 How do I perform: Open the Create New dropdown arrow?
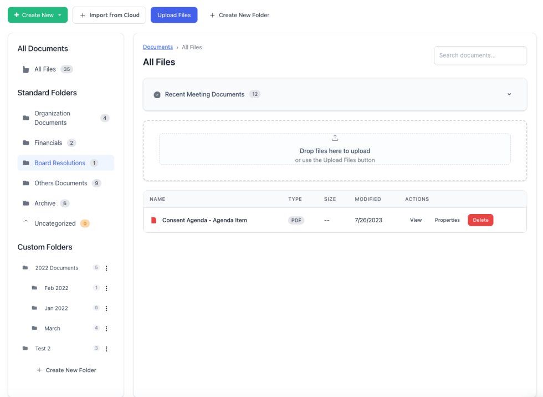(60, 15)
